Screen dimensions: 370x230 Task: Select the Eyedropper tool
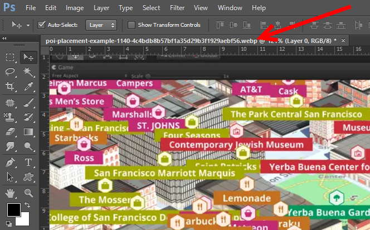tap(28, 87)
